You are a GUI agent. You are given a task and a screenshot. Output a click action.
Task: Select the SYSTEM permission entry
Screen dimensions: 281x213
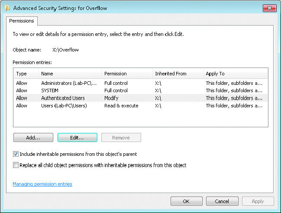click(140, 90)
